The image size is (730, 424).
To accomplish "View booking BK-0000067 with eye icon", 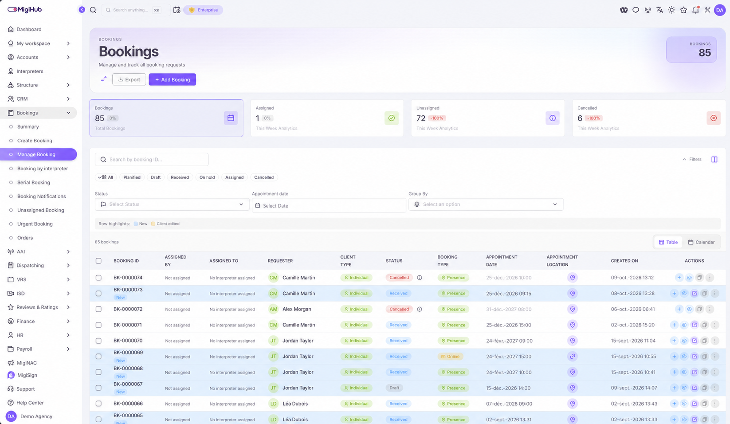I will [x=684, y=388].
